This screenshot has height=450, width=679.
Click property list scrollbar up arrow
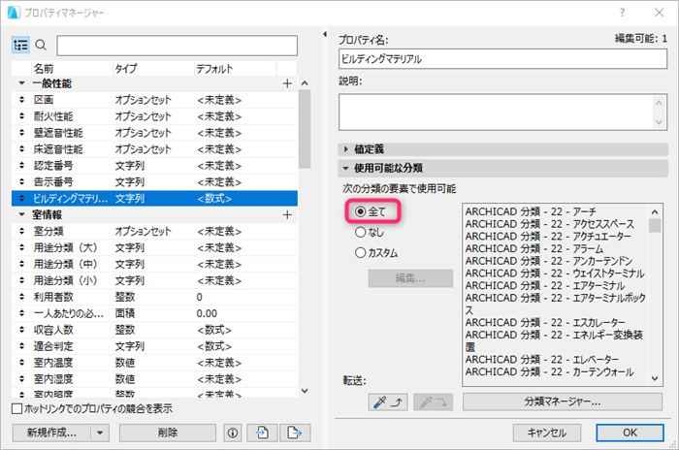(305, 83)
